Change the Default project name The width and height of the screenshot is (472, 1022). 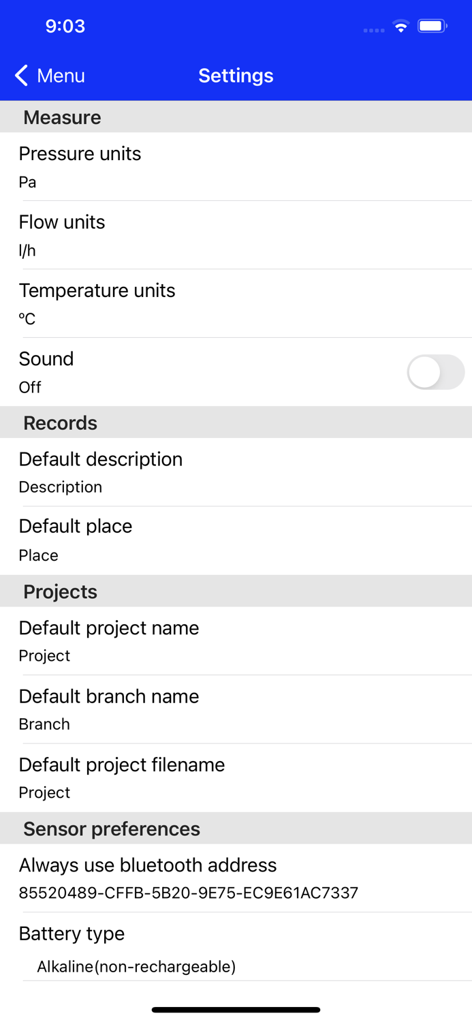(x=236, y=641)
